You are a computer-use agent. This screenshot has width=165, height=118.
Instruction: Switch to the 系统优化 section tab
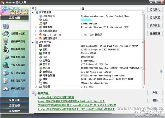(14, 100)
